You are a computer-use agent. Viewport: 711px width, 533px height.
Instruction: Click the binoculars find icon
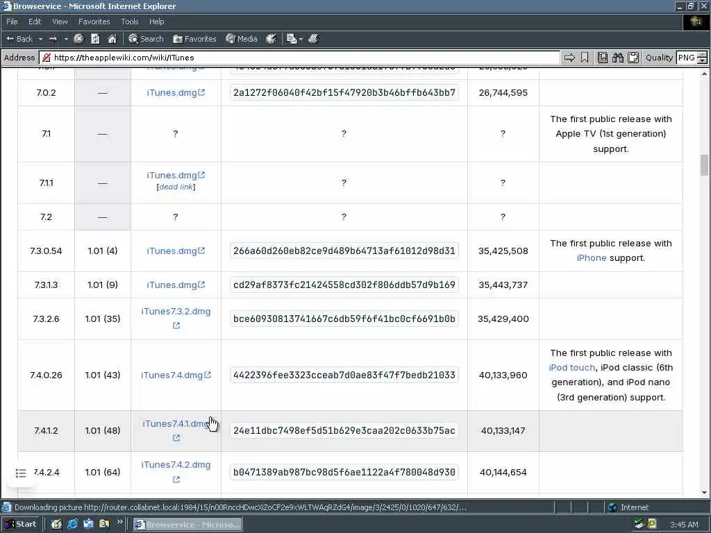click(617, 58)
